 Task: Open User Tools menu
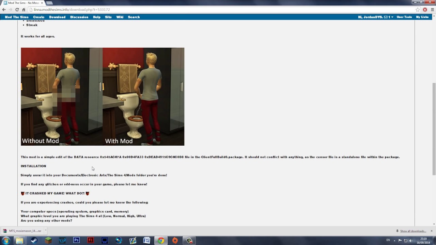pyautogui.click(x=404, y=17)
